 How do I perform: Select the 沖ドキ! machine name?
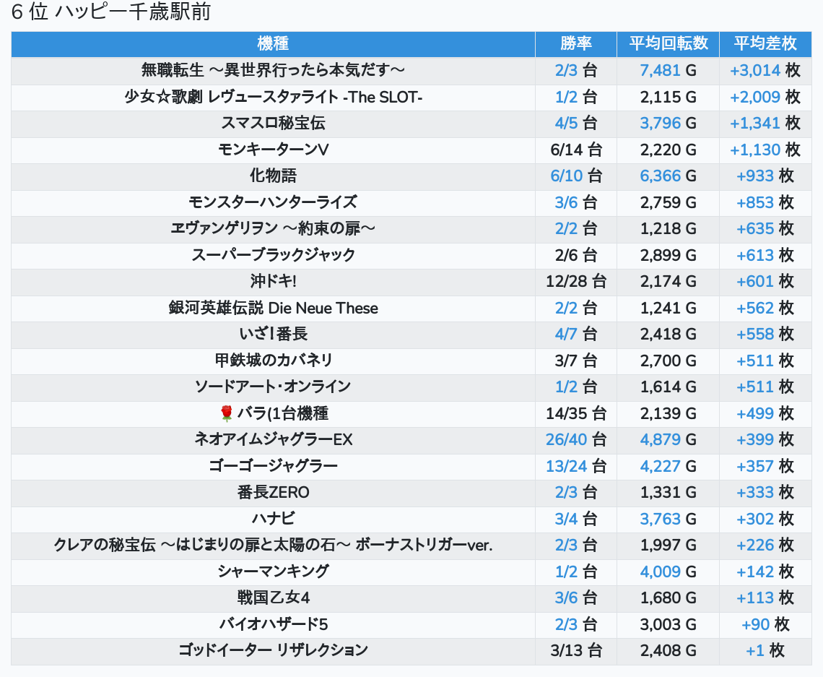pyautogui.click(x=273, y=281)
